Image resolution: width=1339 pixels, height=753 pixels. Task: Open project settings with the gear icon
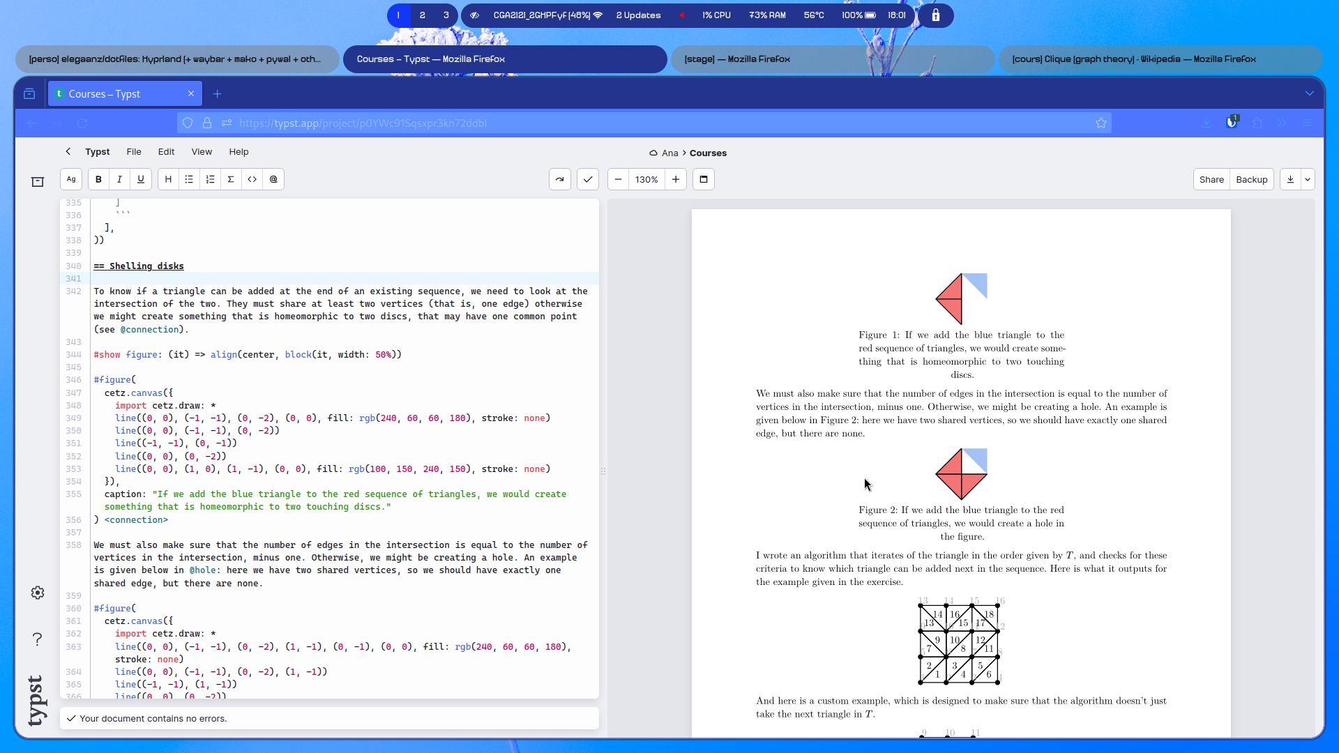point(38,593)
